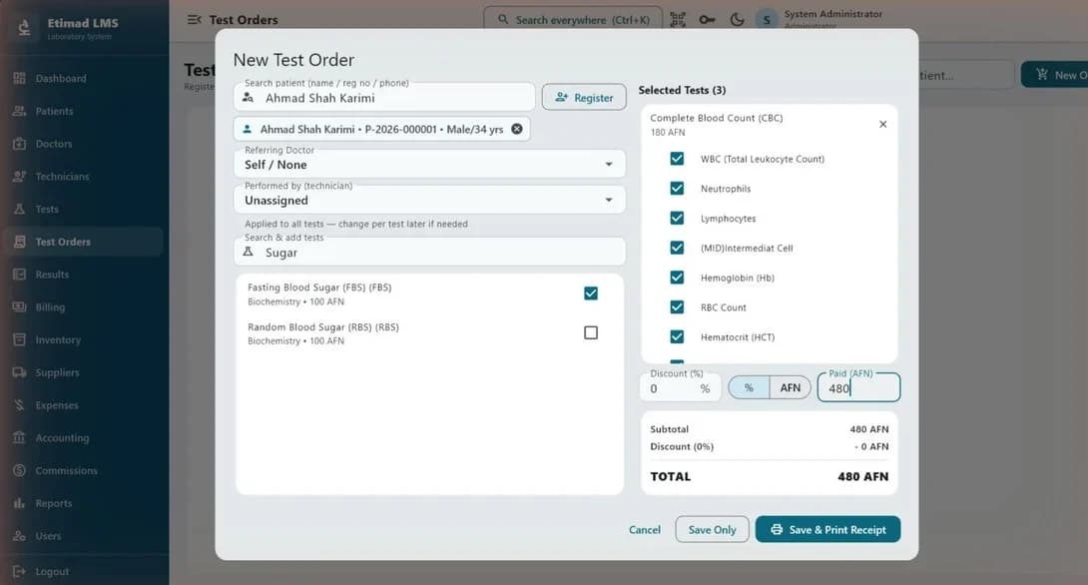Click the Paid (AFN) field
1088x585 pixels.
(859, 388)
